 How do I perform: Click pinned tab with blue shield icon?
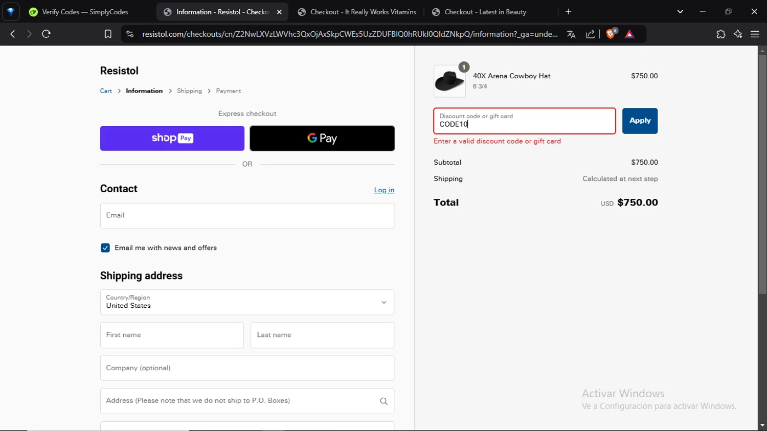[11, 12]
